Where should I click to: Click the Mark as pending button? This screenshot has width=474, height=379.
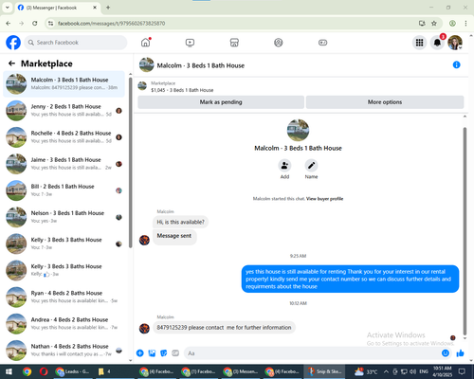coord(221,102)
